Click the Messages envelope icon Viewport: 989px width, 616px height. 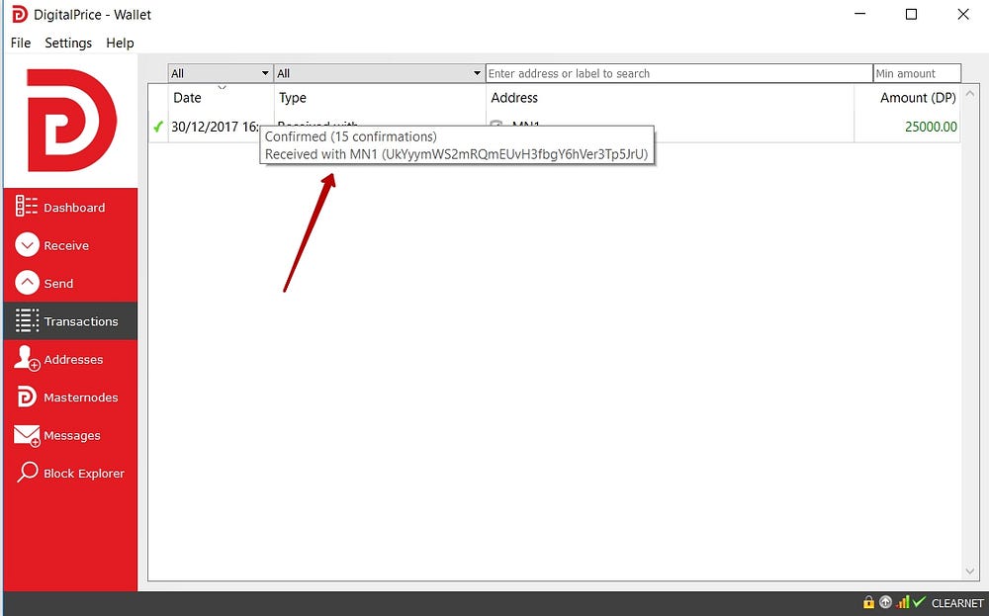[x=27, y=435]
